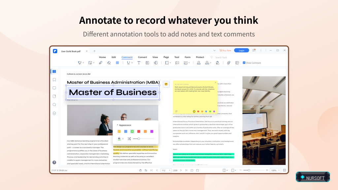Viewport: 338px width, 190px height.
Task: Open the Form menu tab
Action: click(187, 57)
